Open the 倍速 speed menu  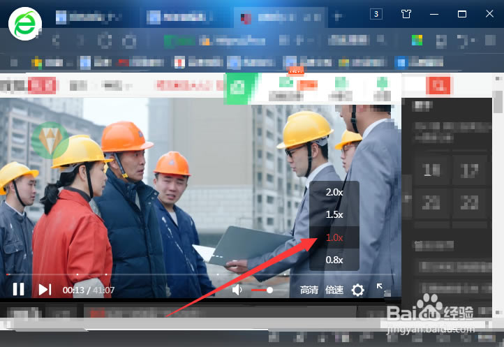(334, 290)
